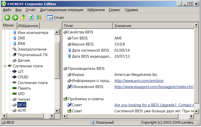Click the memory icon beside Память
Image resolution: width=201 pixels, height=127 pixels.
14,88
